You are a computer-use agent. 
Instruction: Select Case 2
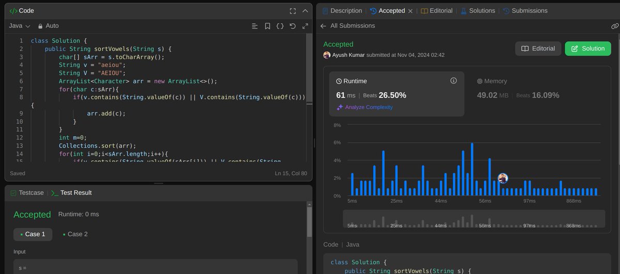tap(75, 234)
